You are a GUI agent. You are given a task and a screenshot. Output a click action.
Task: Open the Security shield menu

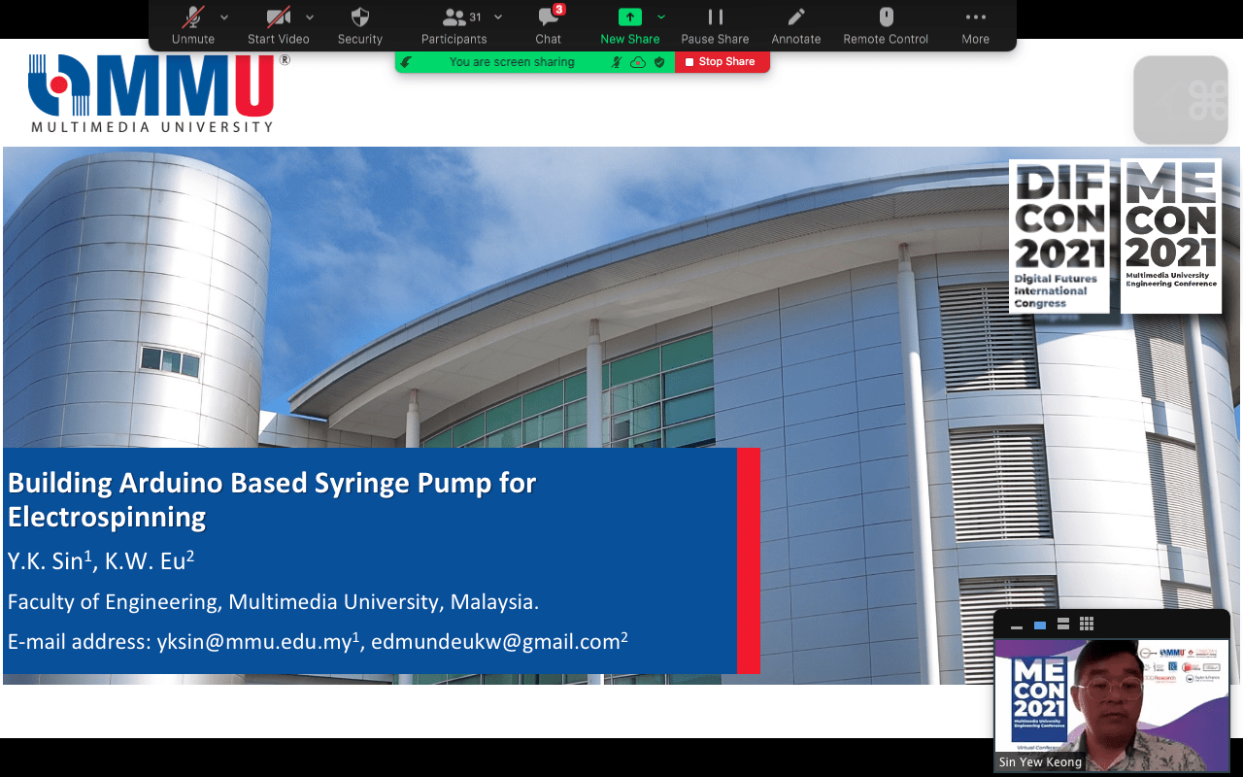coord(360,25)
